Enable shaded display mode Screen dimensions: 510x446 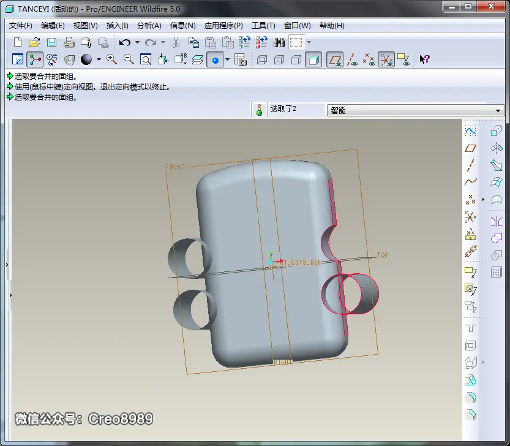(x=313, y=59)
